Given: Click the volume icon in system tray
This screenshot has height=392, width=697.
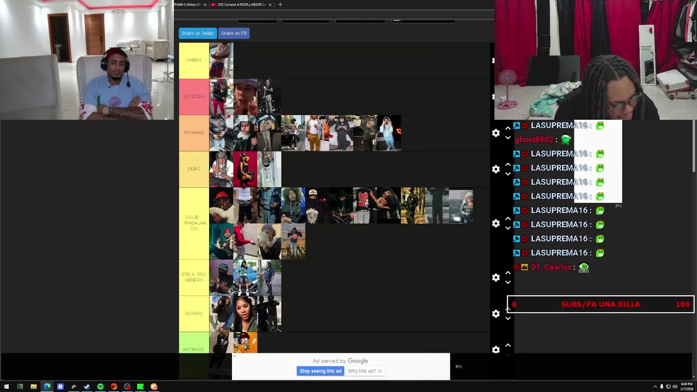Looking at the screenshot, I should pos(675,387).
